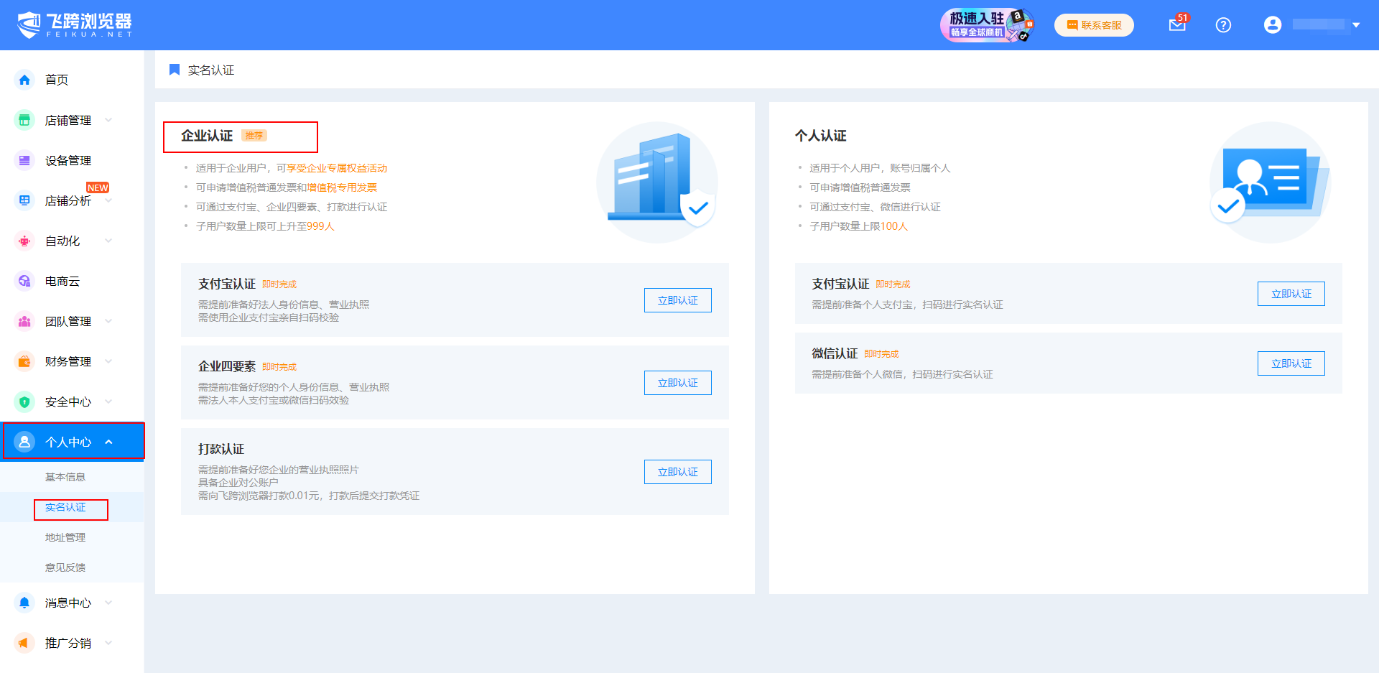The image size is (1379, 673).
Task: Click 立即认证 for 微信认证
Action: pos(1291,363)
